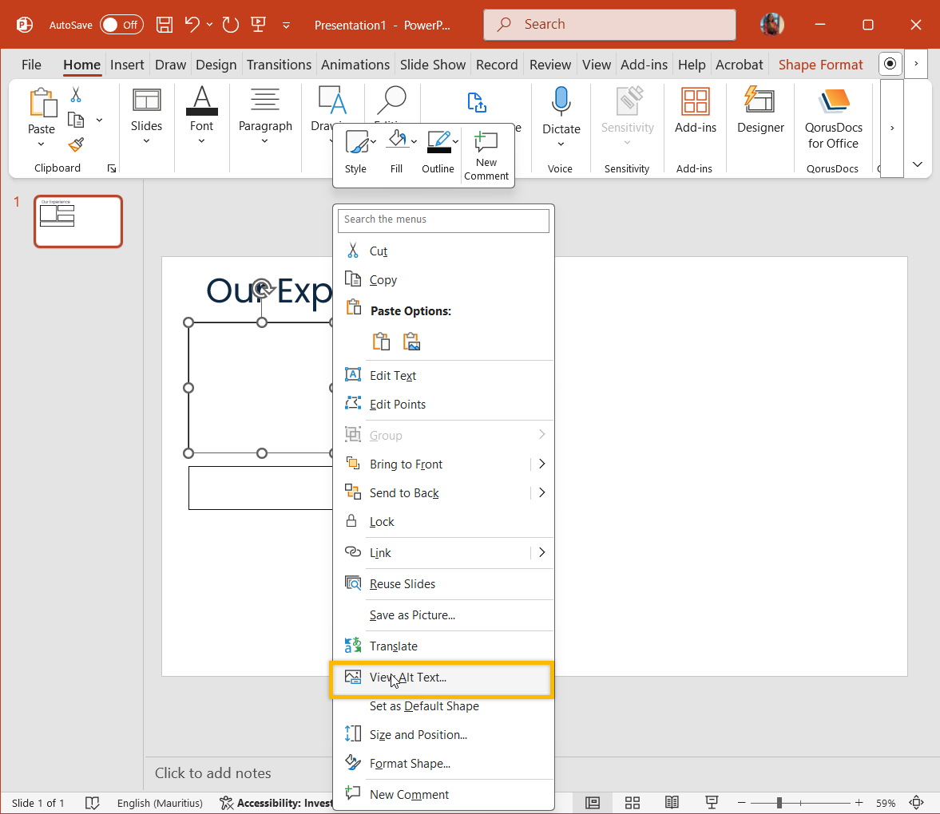This screenshot has width=940, height=814.
Task: Open the Shape Fill dropdown arrow
Action: pos(414,141)
